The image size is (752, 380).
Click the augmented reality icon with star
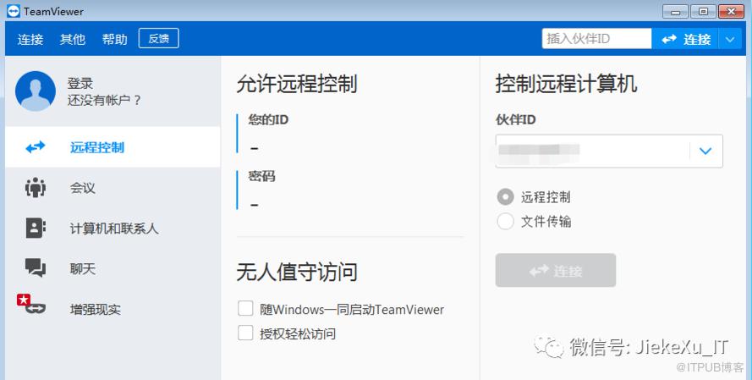[x=31, y=304]
